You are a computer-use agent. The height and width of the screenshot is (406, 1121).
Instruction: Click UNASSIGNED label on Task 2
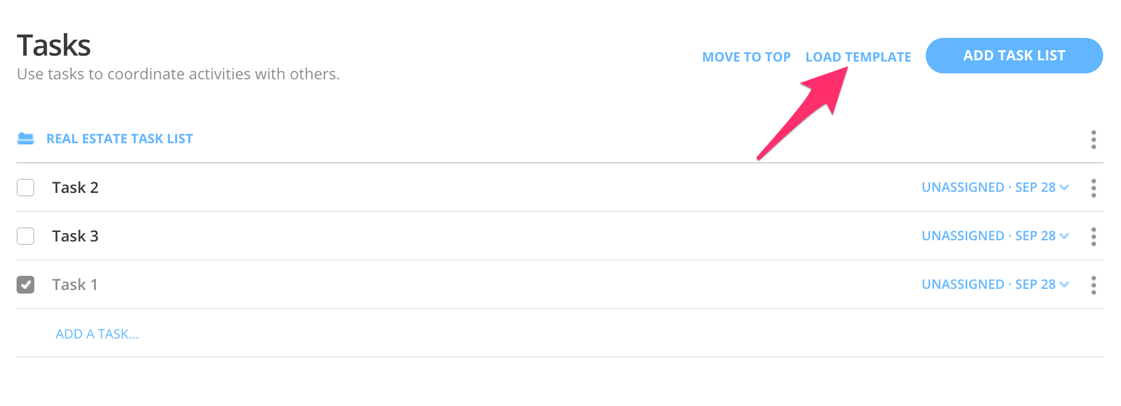click(x=961, y=187)
